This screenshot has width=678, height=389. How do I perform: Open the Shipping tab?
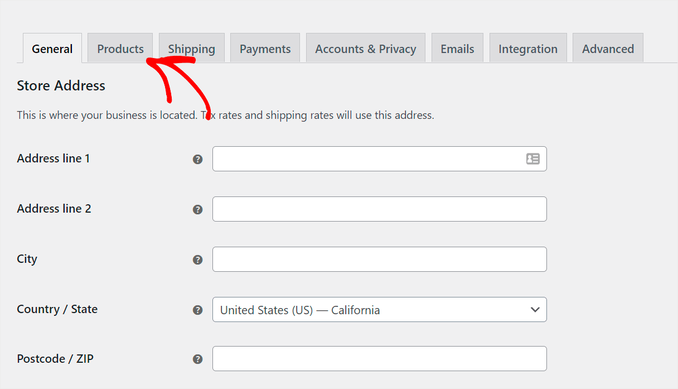point(191,49)
